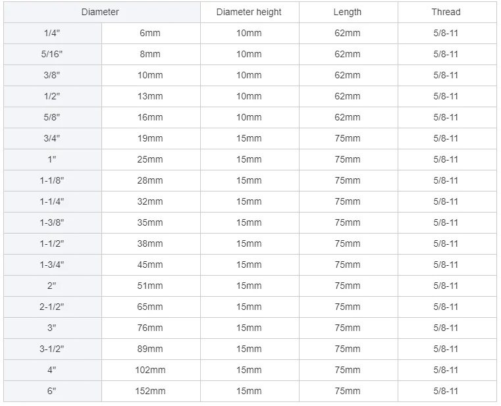Select the 76mm diameter cell
The image size is (501, 406).
click(150, 328)
